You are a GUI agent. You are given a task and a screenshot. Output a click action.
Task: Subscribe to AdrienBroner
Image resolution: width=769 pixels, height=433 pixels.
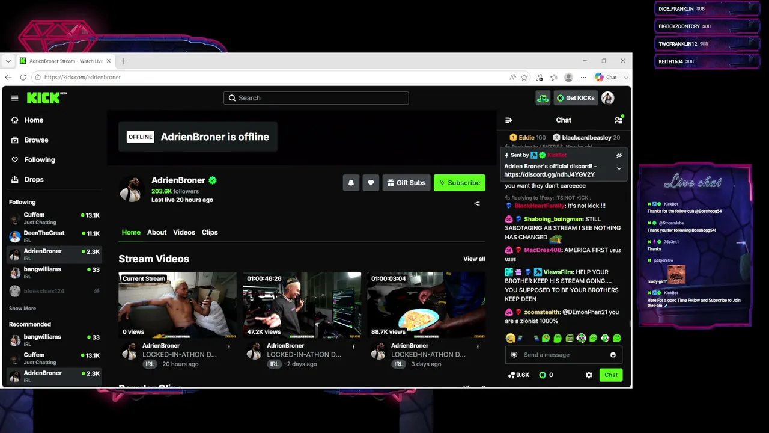[x=459, y=183]
